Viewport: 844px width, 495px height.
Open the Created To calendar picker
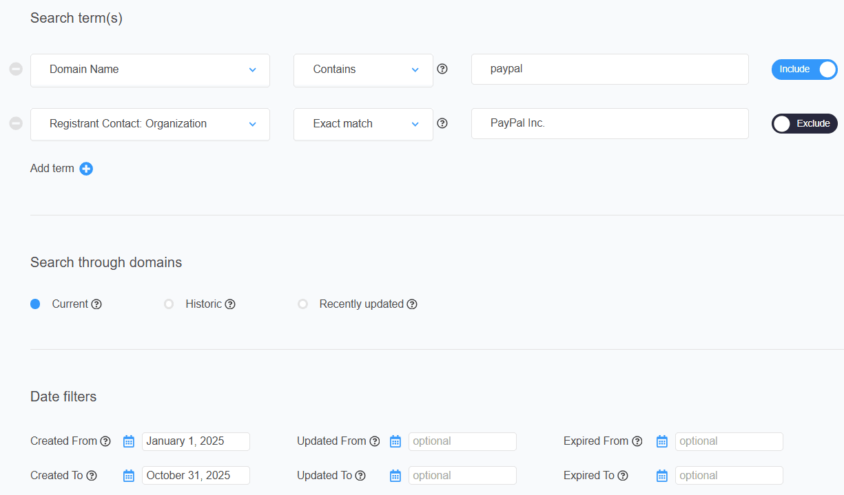[129, 476]
